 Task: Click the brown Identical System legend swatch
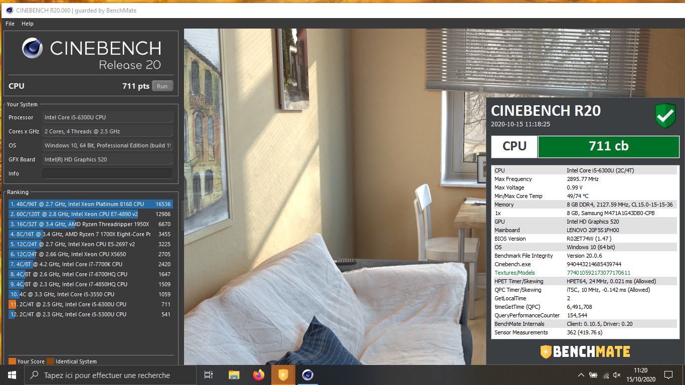(50, 361)
